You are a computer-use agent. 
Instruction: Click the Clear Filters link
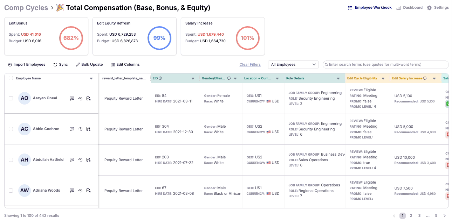tap(250, 65)
